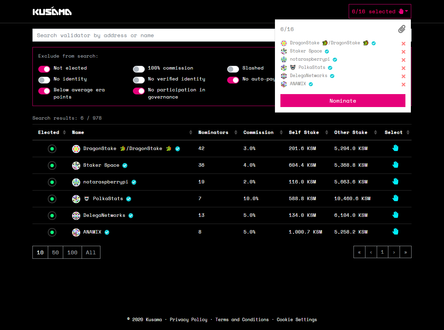Click hand select icon for PolkaStats row
444x330 pixels.
[x=396, y=198]
